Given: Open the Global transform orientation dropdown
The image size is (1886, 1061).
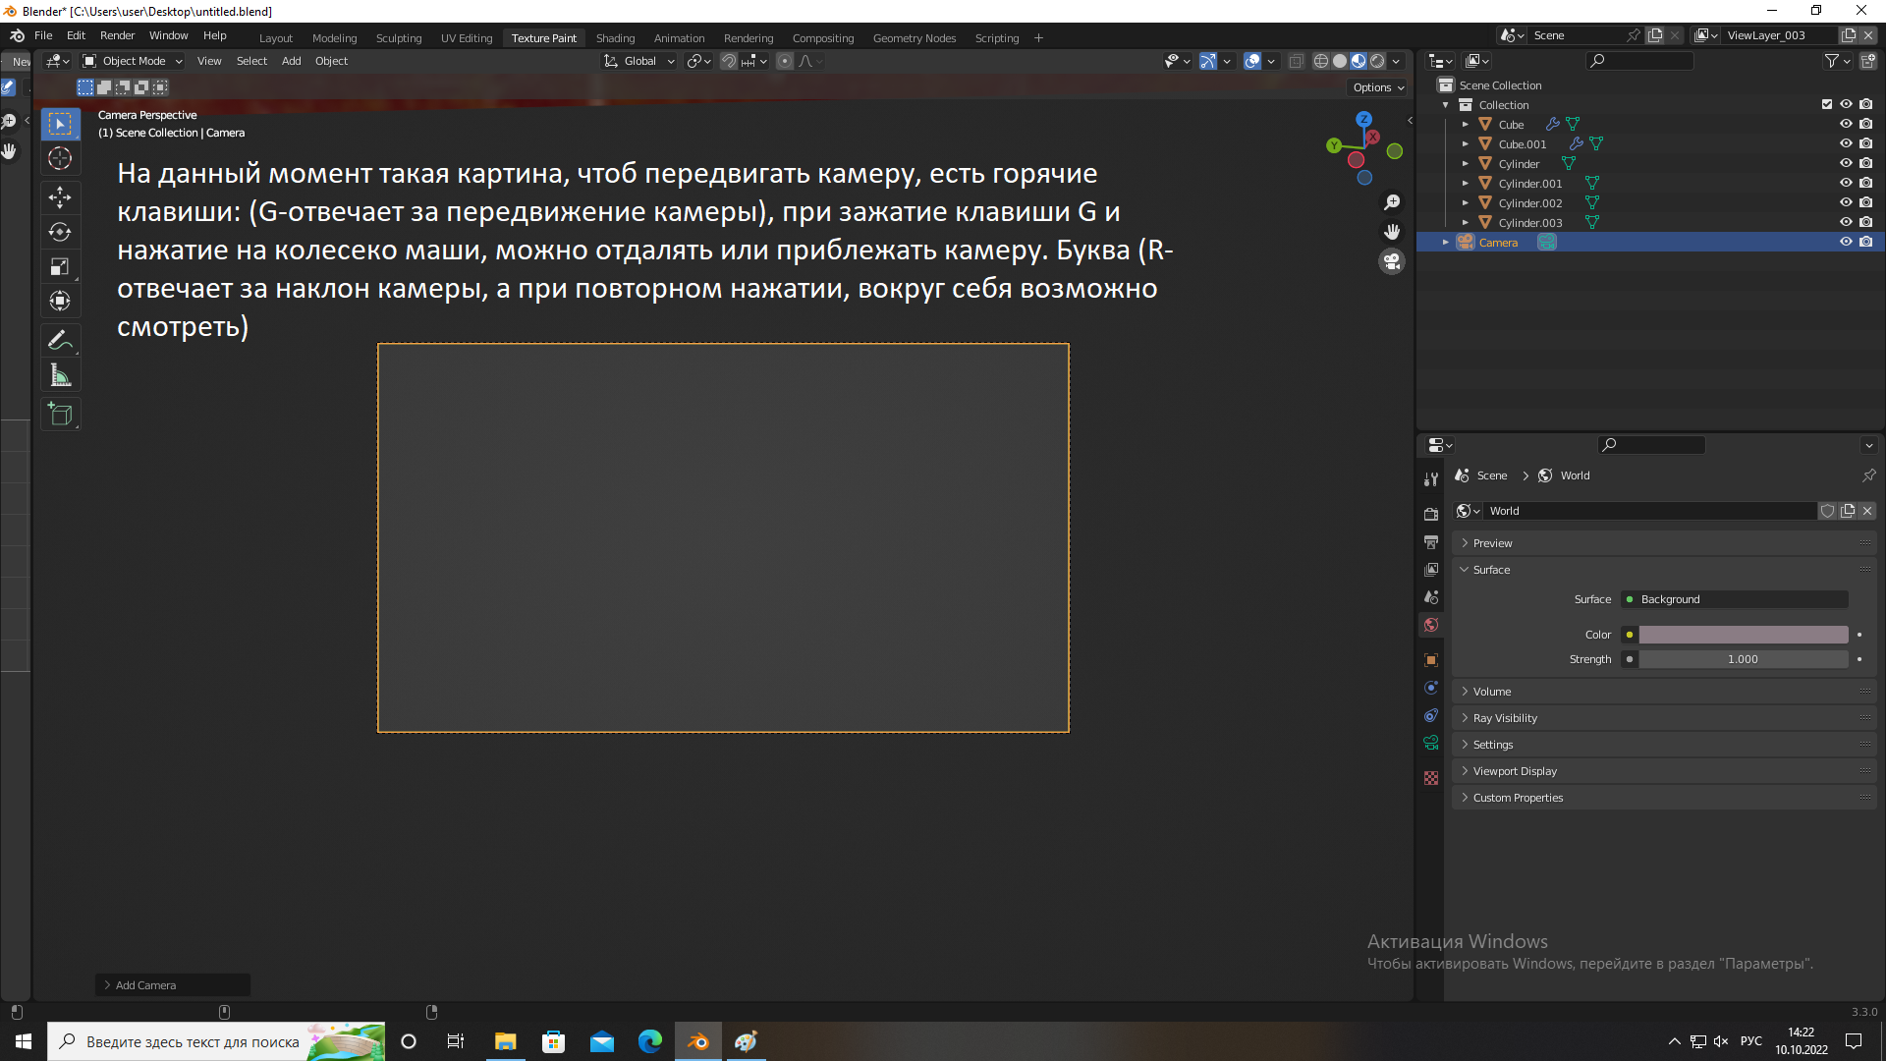Looking at the screenshot, I should (638, 61).
